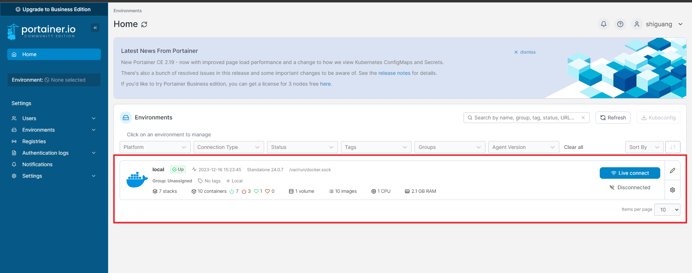This screenshot has height=273, width=692.
Task: Expand the Users sidebar menu
Action: click(54, 118)
